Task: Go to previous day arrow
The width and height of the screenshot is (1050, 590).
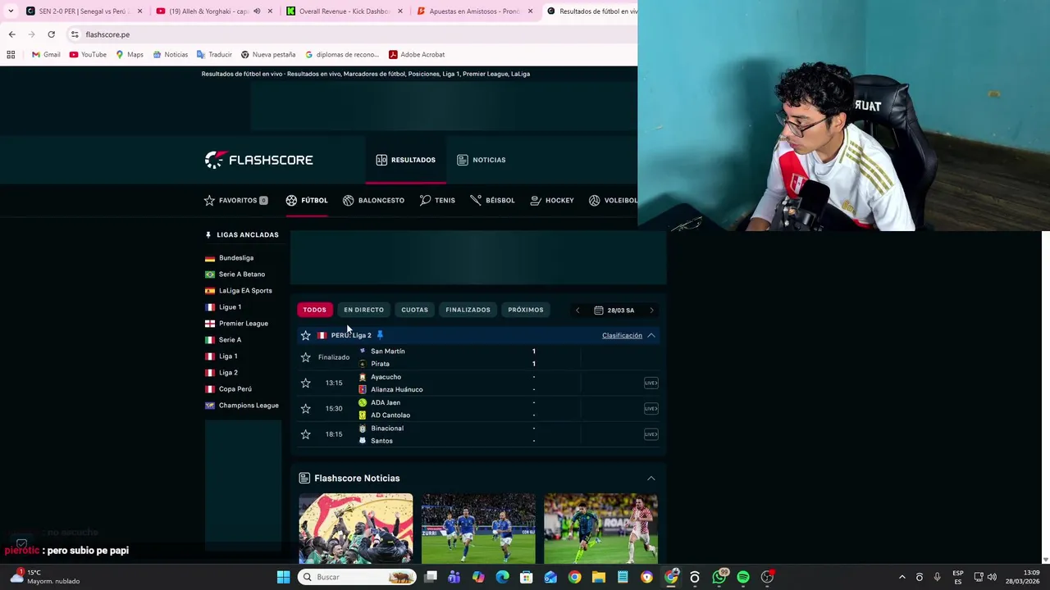Action: pyautogui.click(x=577, y=311)
